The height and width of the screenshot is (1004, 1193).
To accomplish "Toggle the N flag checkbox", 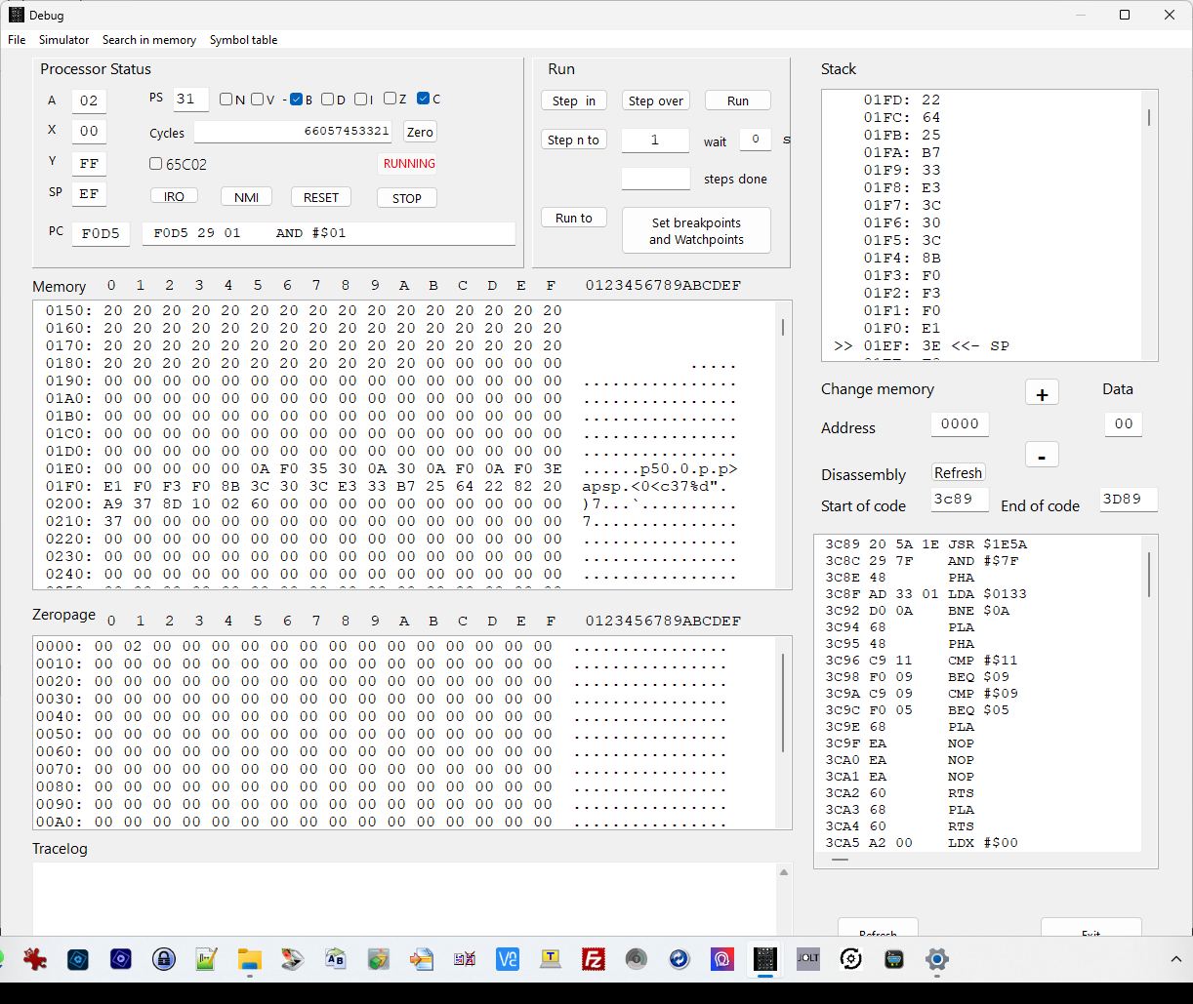I will coord(226,99).
